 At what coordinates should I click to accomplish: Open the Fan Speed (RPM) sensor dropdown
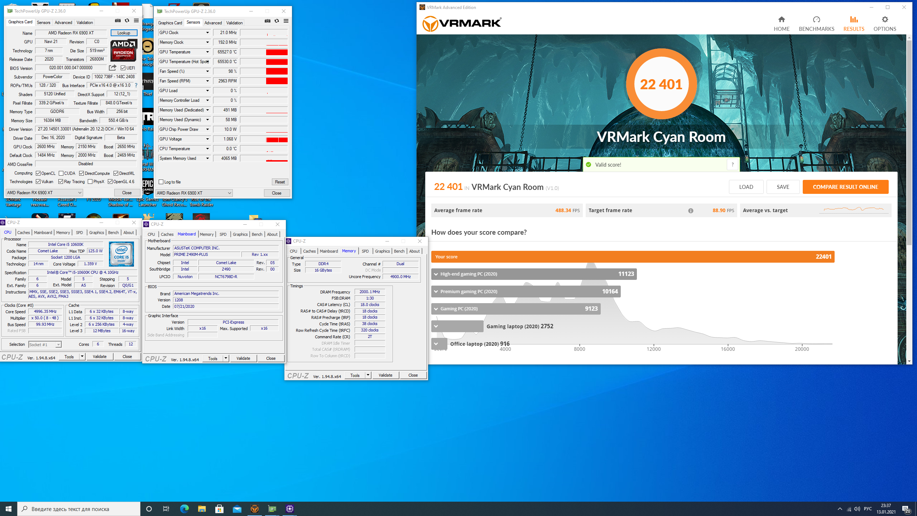pyautogui.click(x=207, y=81)
